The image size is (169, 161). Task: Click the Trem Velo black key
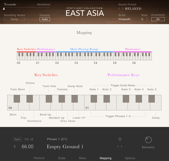pos(49,99)
